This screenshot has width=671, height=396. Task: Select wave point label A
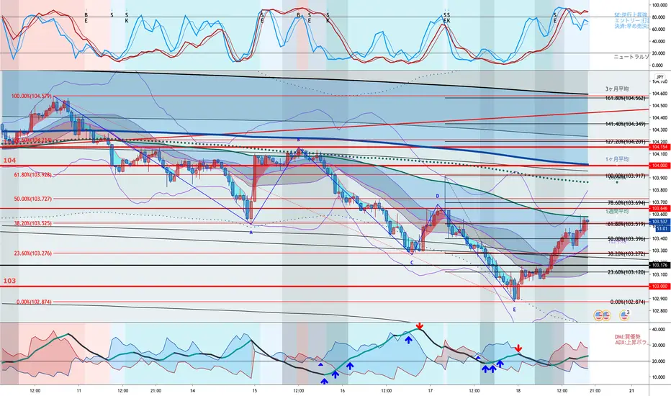(x=251, y=232)
